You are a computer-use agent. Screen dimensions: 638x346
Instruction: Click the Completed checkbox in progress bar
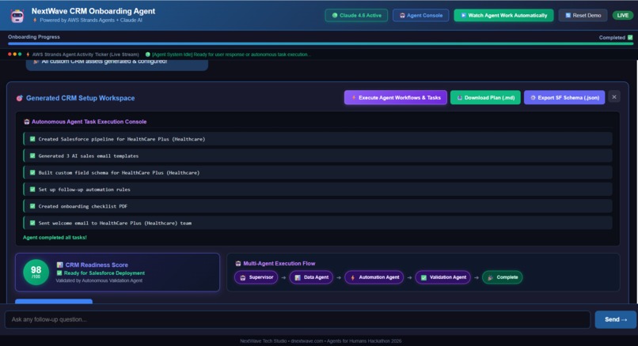[x=630, y=37]
